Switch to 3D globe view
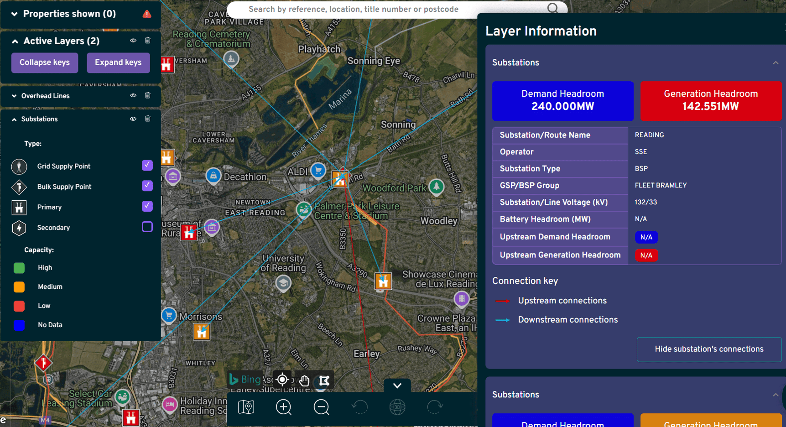 [397, 407]
